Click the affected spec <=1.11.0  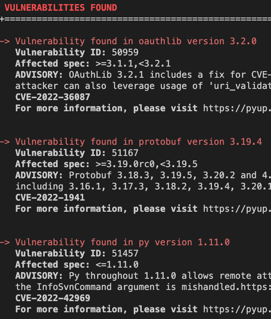[117, 264]
